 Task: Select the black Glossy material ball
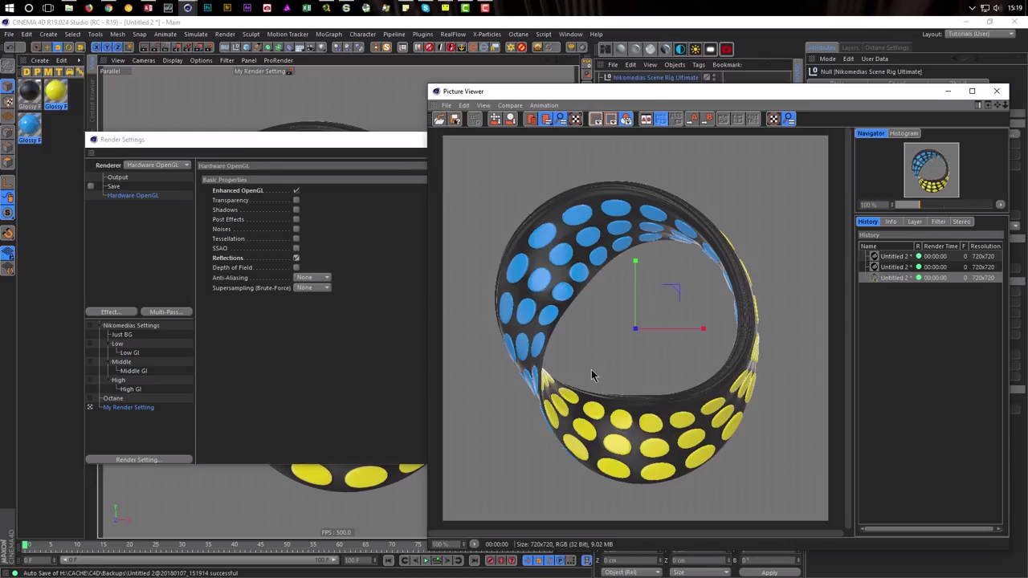pyautogui.click(x=30, y=92)
